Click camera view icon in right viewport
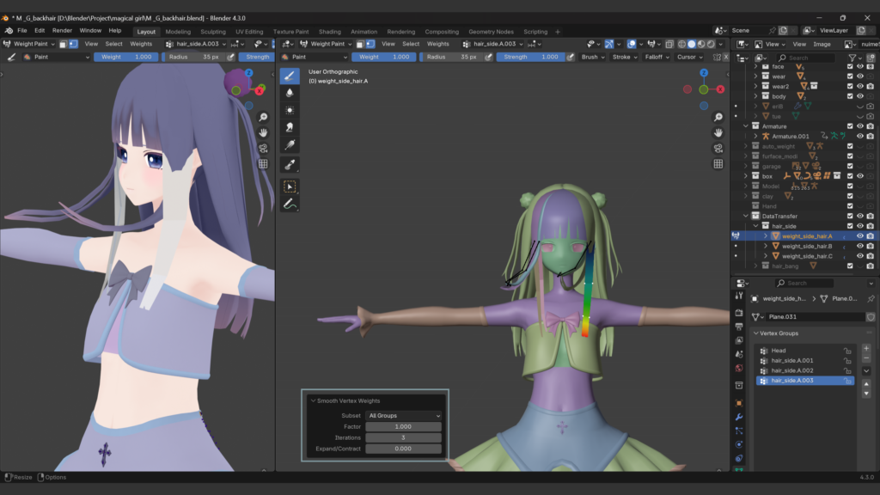This screenshot has width=880, height=495. pos(718,149)
